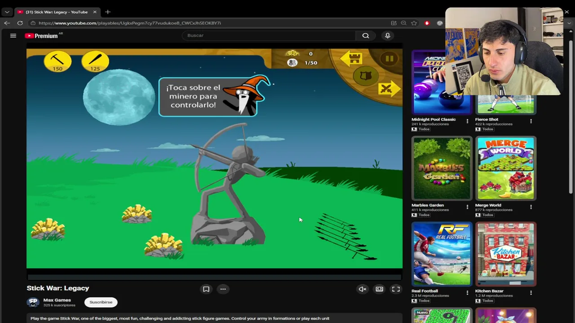Image resolution: width=575 pixels, height=323 pixels.
Task: Start voice search with microphone icon
Action: tap(388, 35)
